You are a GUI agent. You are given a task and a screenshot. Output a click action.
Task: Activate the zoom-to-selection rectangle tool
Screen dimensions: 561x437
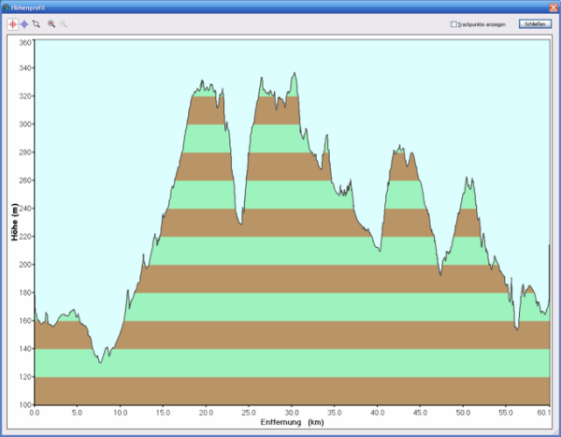pos(36,23)
